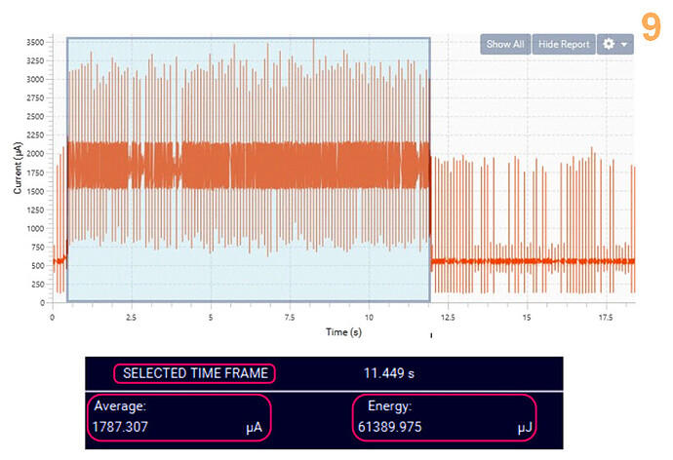
Task: Click the Energy label in the report
Action: click(x=389, y=405)
